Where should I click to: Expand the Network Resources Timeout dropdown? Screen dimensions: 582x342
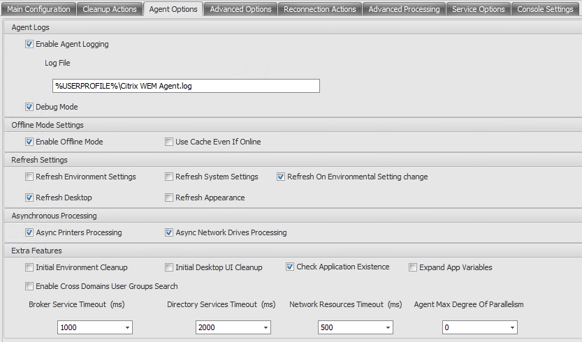pos(388,327)
